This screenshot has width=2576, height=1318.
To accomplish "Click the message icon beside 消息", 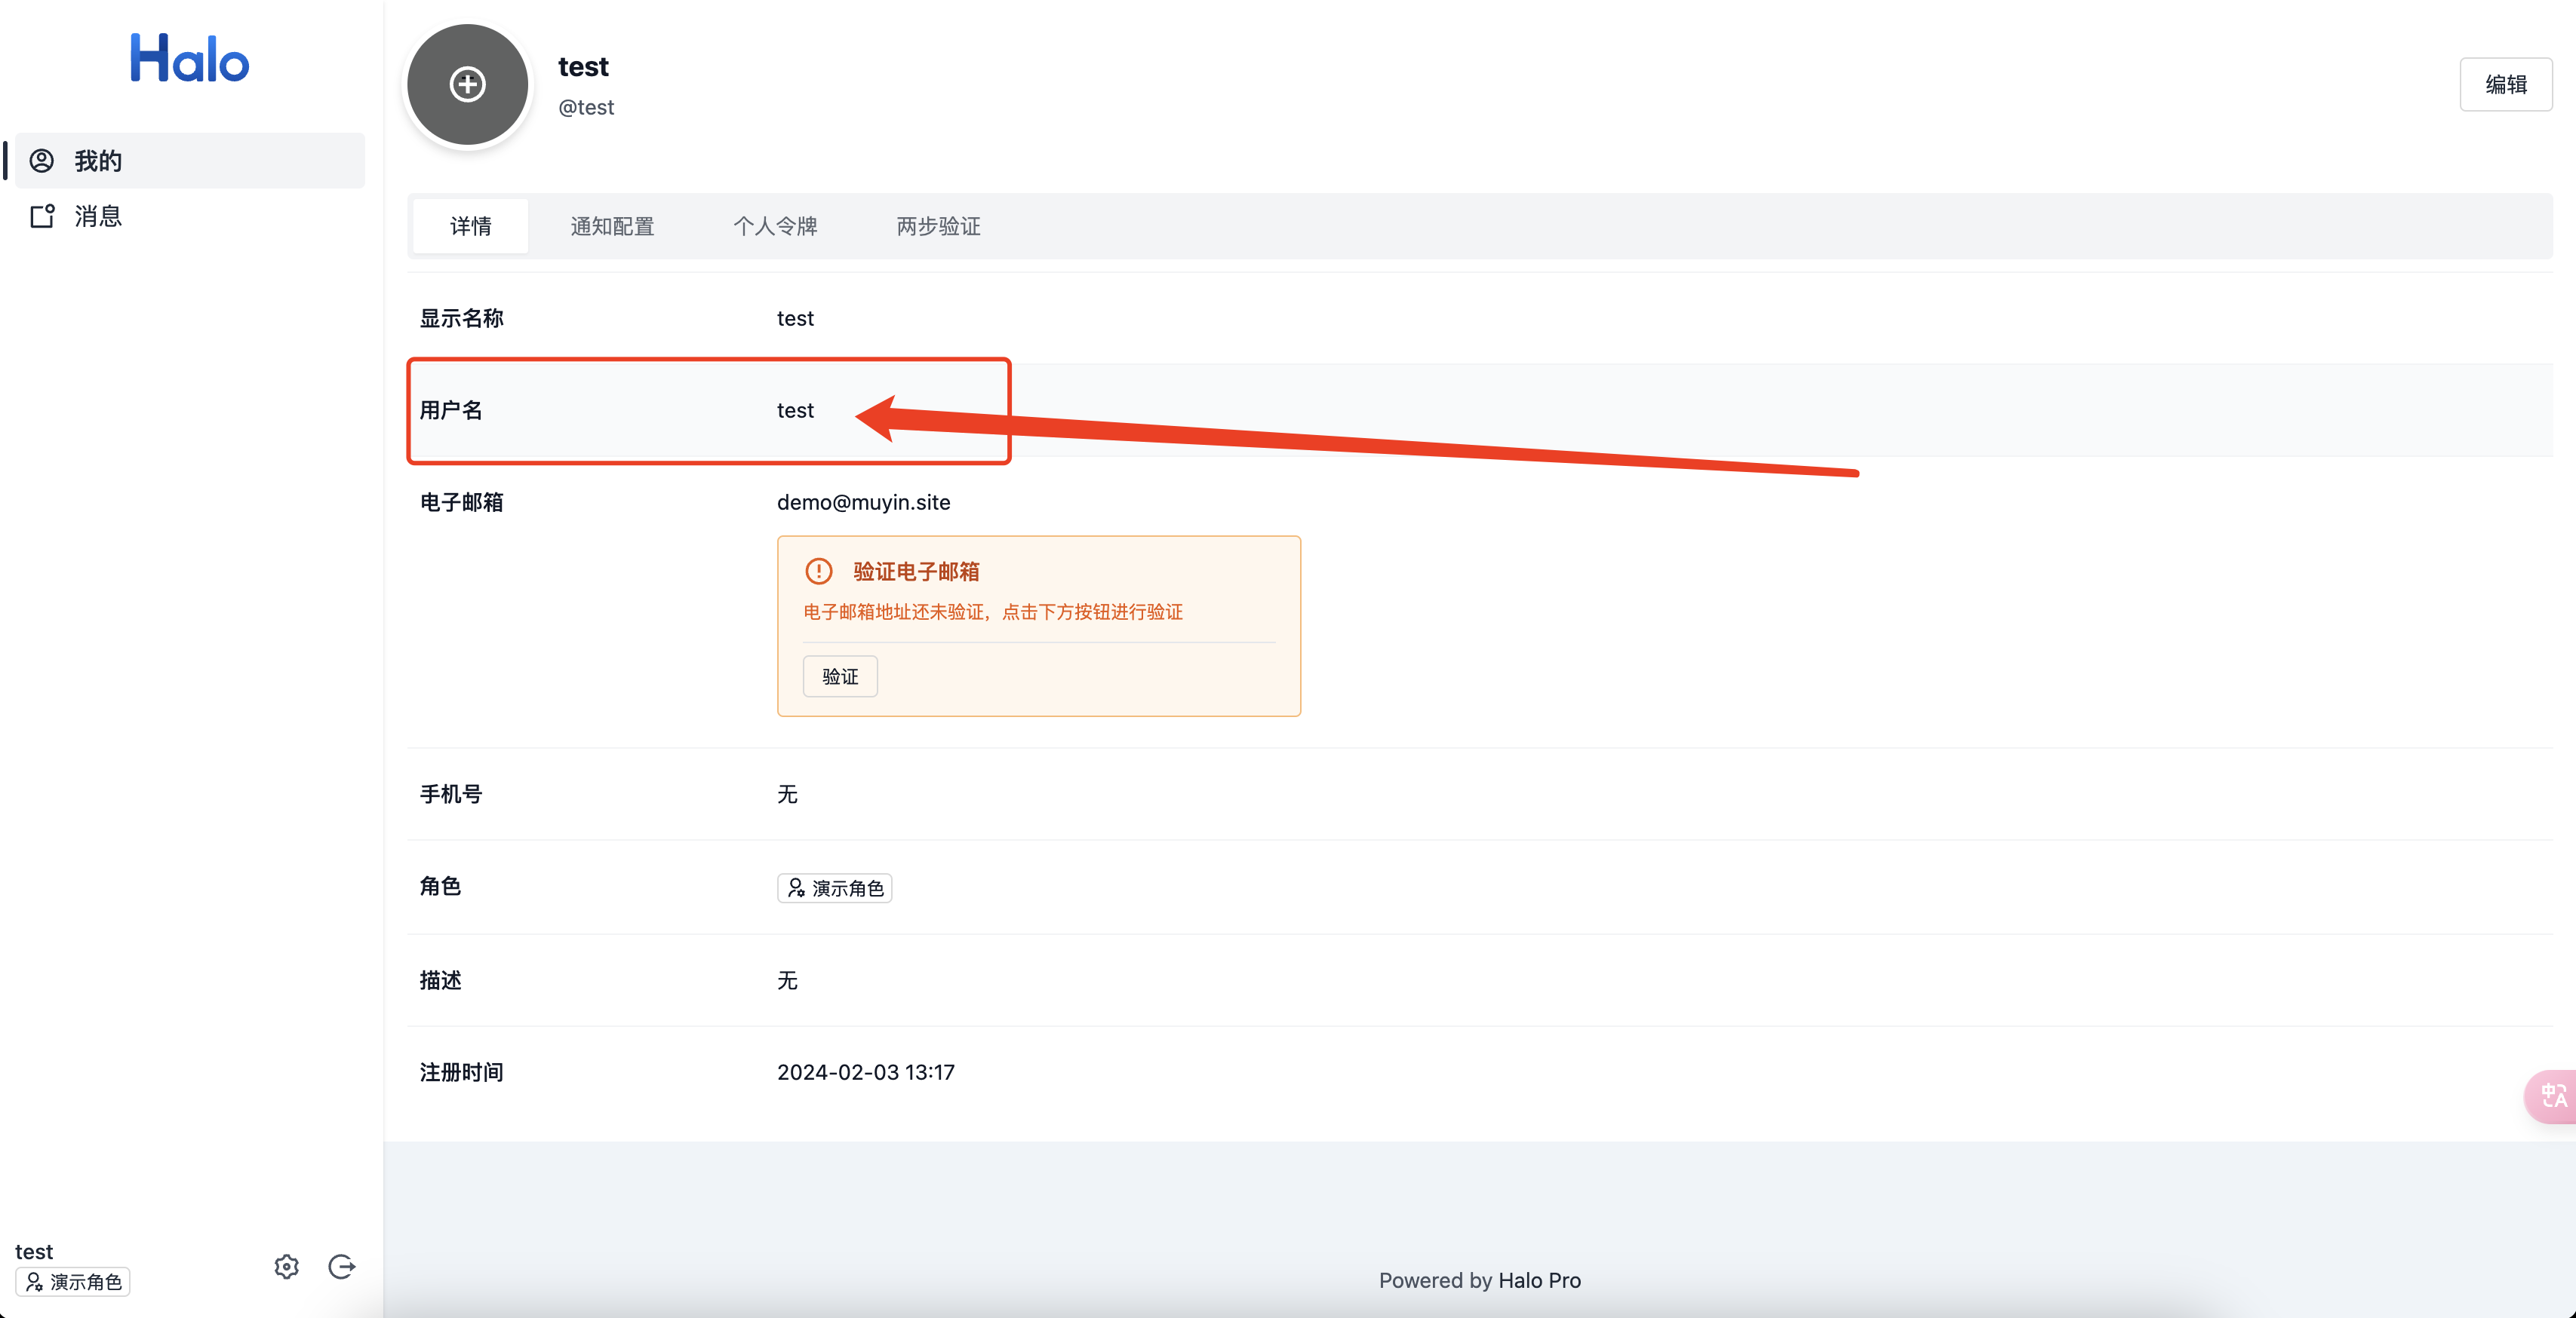I will tap(42, 216).
